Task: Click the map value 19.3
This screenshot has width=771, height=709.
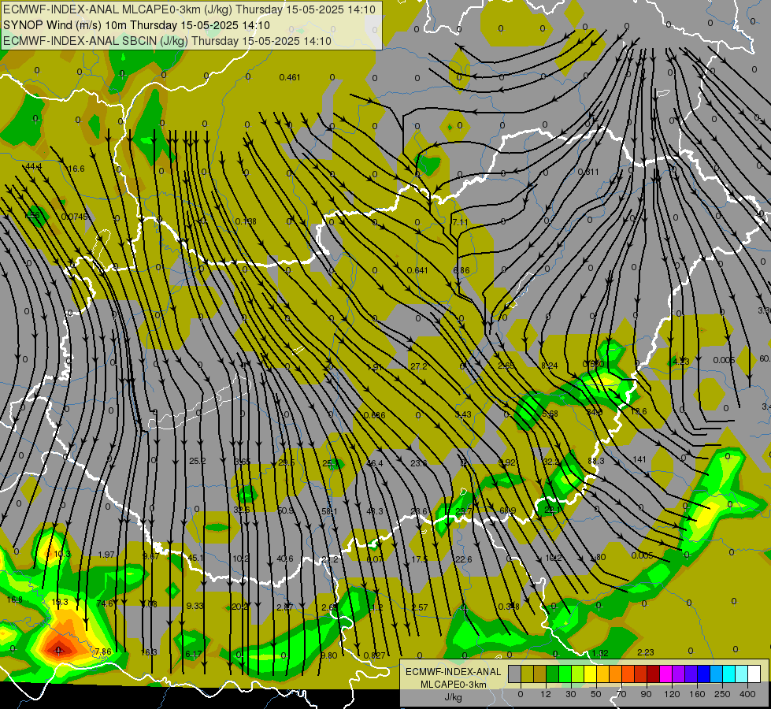Action: click(60, 602)
